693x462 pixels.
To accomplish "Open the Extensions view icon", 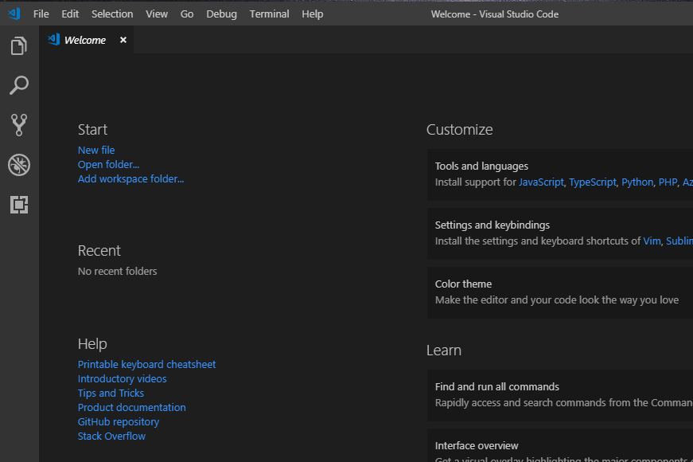I will point(19,205).
